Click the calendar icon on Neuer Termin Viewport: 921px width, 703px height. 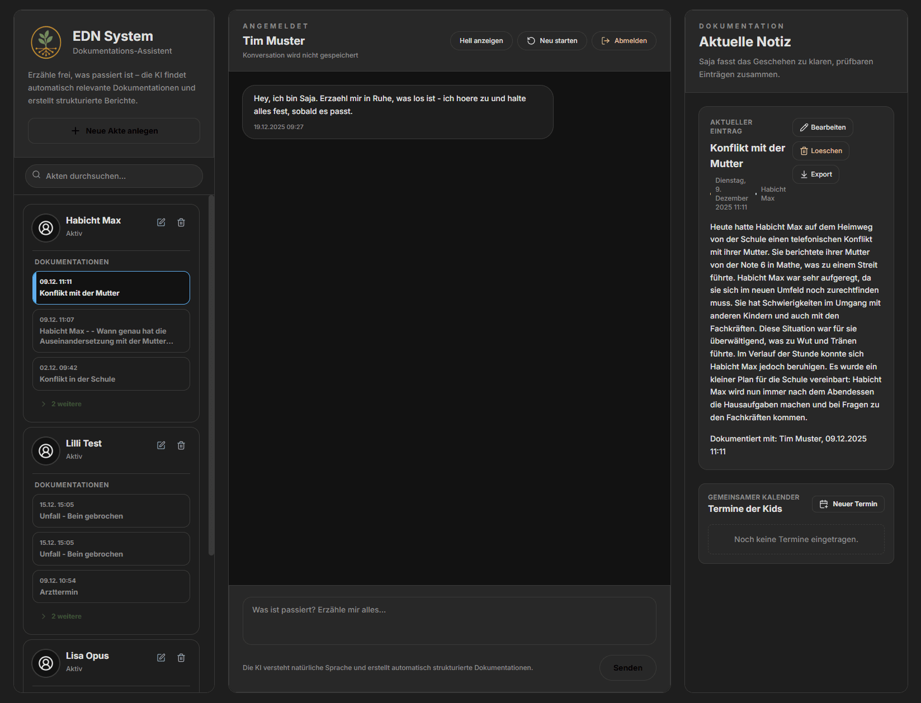click(x=824, y=503)
